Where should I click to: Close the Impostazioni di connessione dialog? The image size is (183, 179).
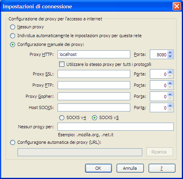click(x=177, y=6)
